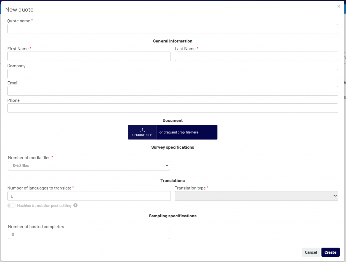
Task: Toggle Machine translation post editing switch
Action: (11, 205)
